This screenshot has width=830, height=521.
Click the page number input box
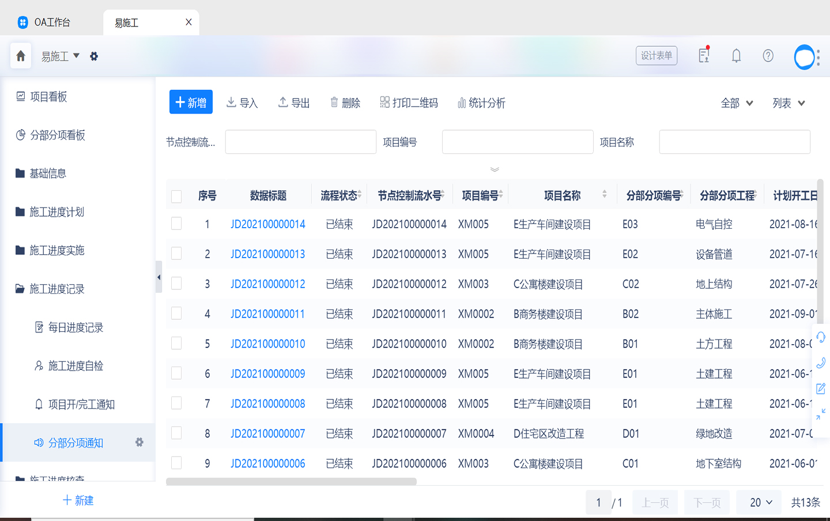pos(598,503)
